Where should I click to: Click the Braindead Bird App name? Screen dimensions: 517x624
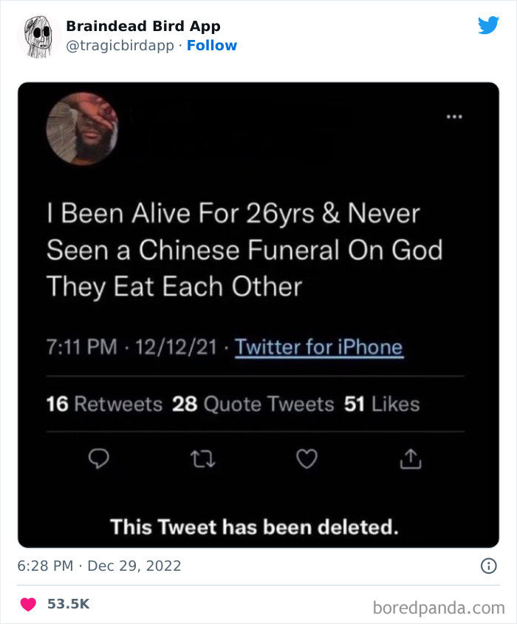[x=143, y=26]
